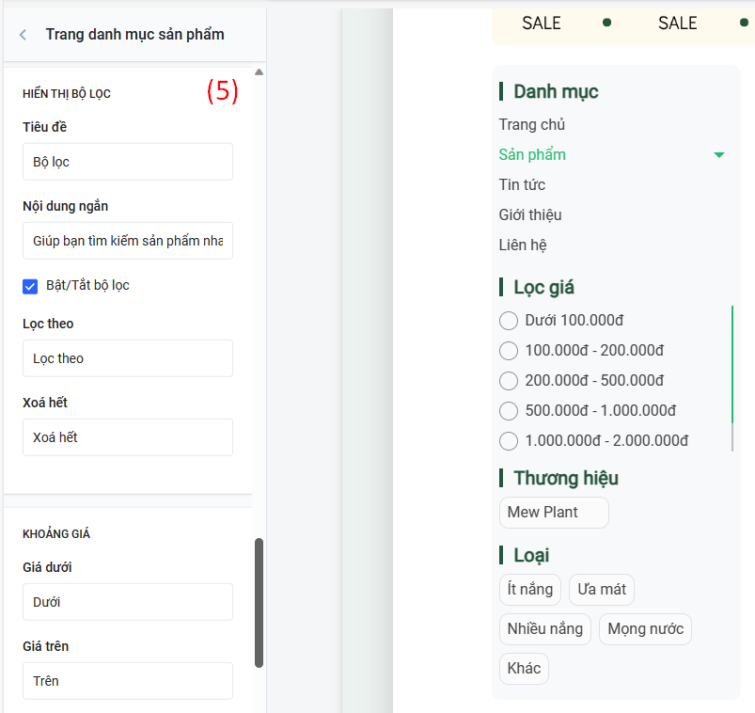
Task: Toggle the Bật/Tắt bộ lọc checkbox
Action: 30,286
